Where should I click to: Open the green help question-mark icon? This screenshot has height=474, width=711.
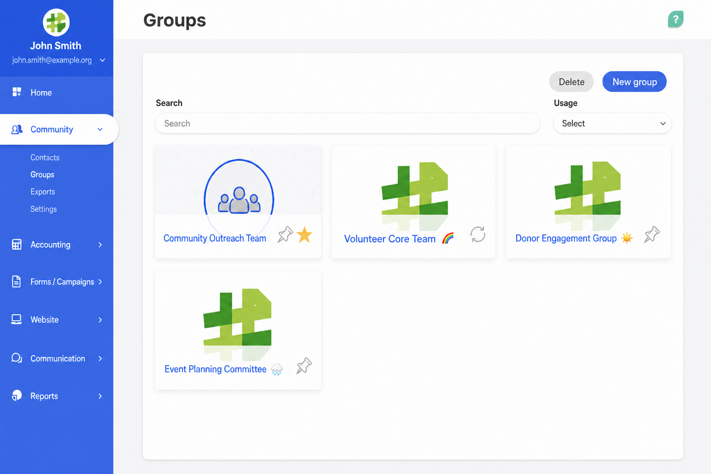click(x=676, y=19)
